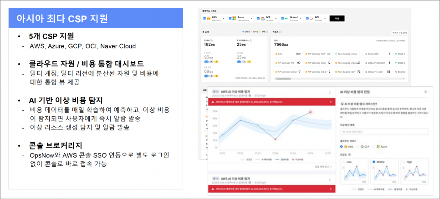440x199 pixels.
Task: Click the right arrow of the resource scrollbar
Action: pos(404,79)
